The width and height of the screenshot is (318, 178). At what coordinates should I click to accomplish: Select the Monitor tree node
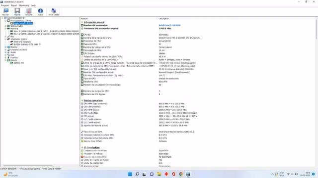click(14, 47)
